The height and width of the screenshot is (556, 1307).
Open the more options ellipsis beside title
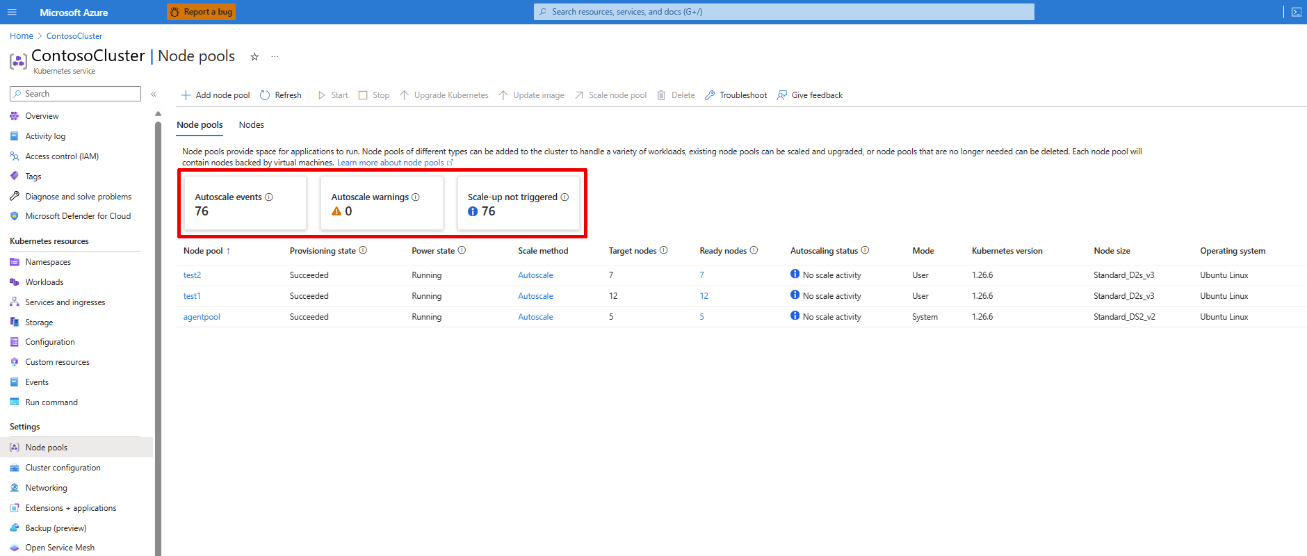(x=275, y=57)
